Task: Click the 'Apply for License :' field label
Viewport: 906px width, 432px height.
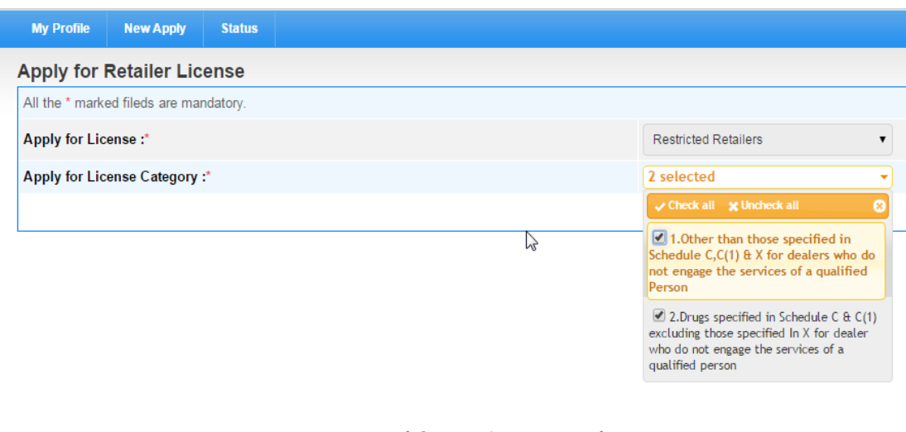Action: 84,139
